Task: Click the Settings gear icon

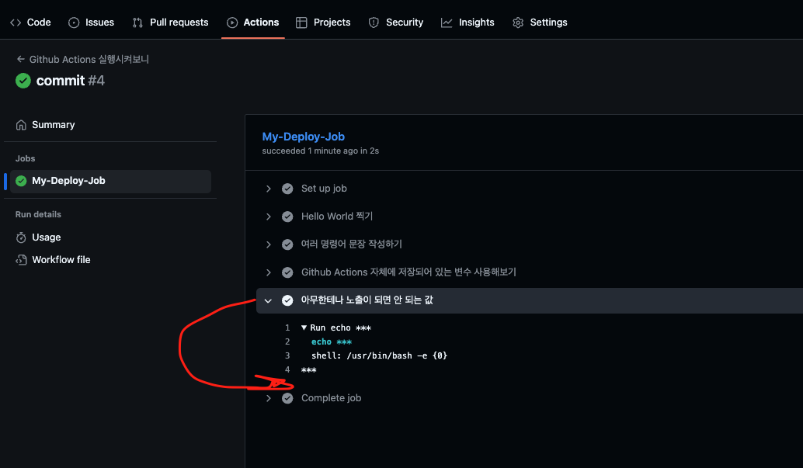Action: [x=518, y=23]
